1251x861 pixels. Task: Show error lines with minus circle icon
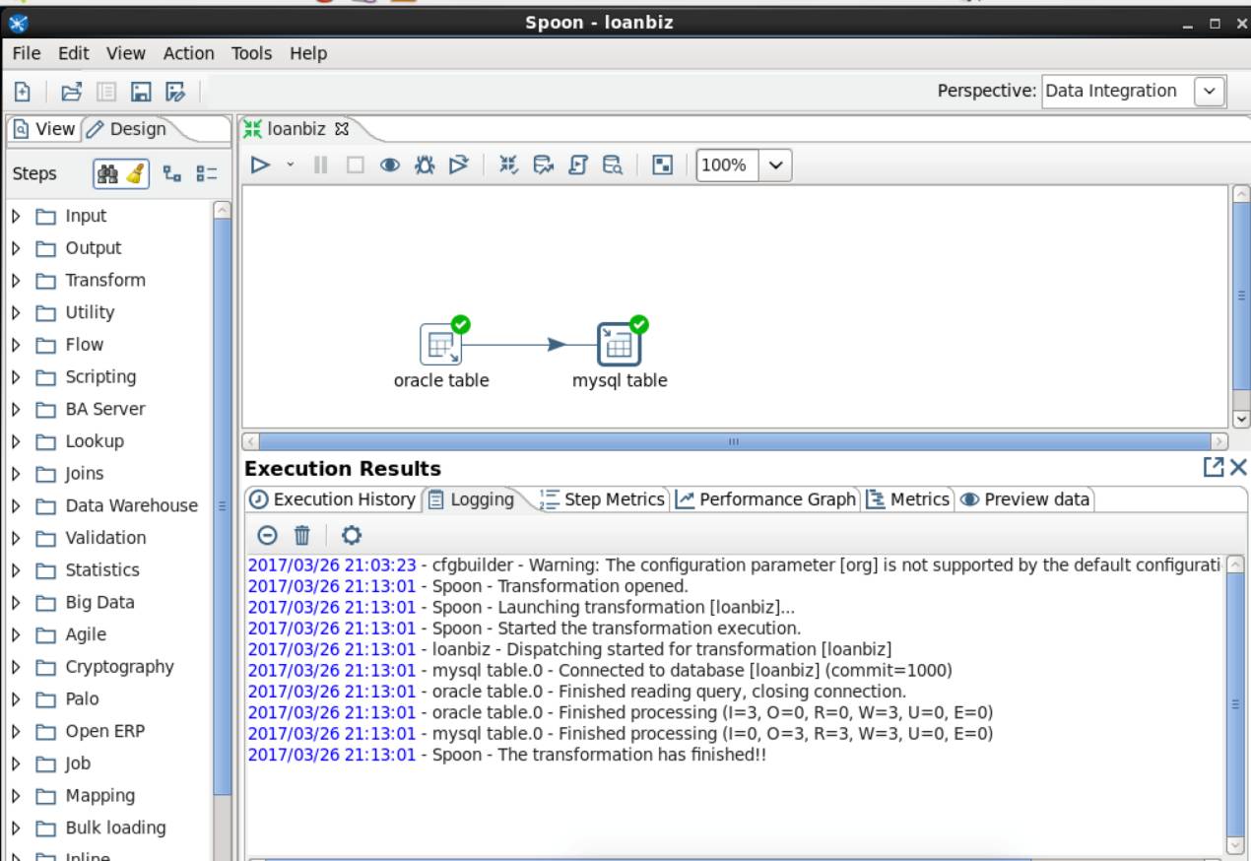(267, 535)
